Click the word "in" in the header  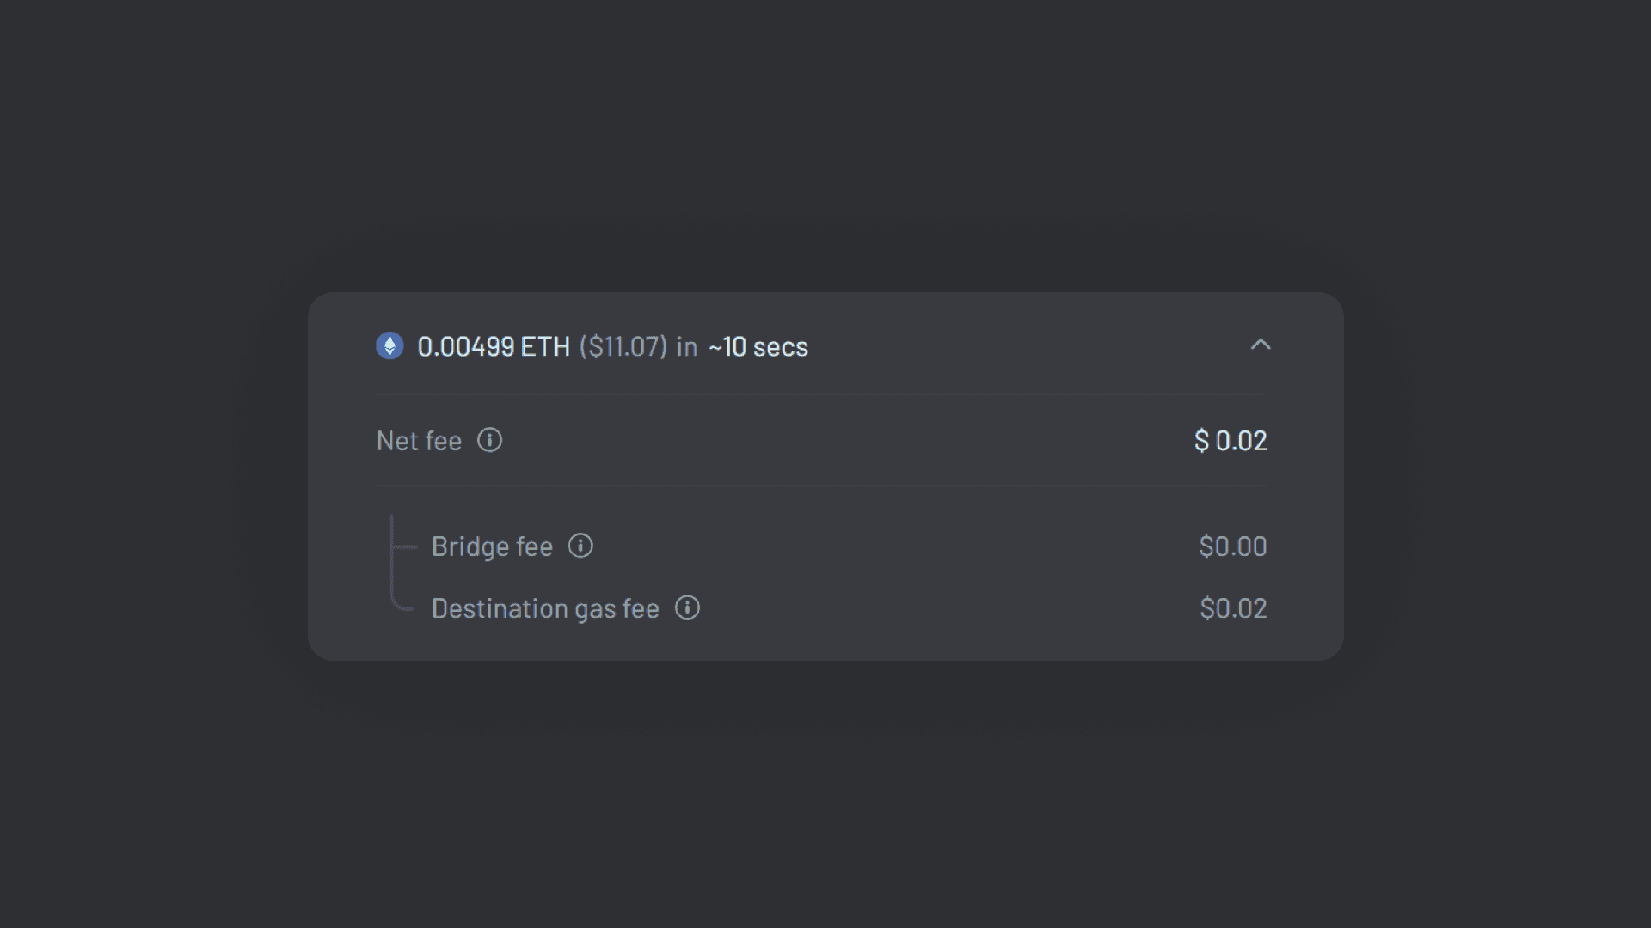tap(686, 347)
